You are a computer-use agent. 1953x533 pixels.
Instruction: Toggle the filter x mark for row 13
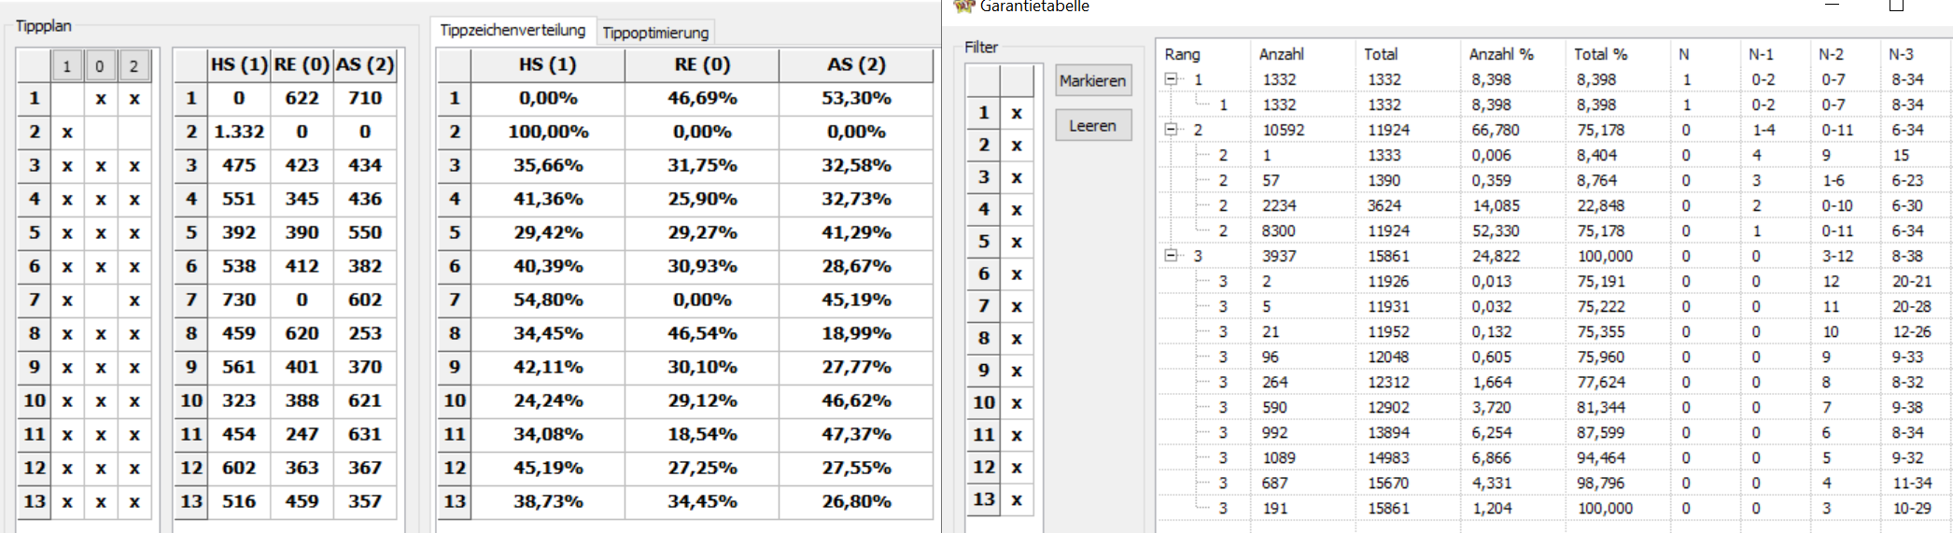tap(1017, 499)
